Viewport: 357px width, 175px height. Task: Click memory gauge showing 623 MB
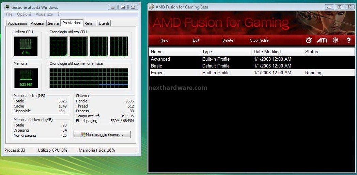(26, 78)
